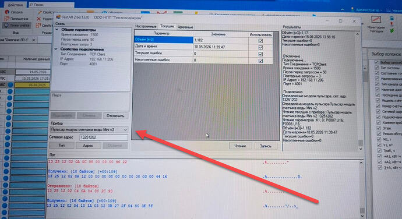
Task: Click Наличие данных column header in background
Action: coord(33,59)
